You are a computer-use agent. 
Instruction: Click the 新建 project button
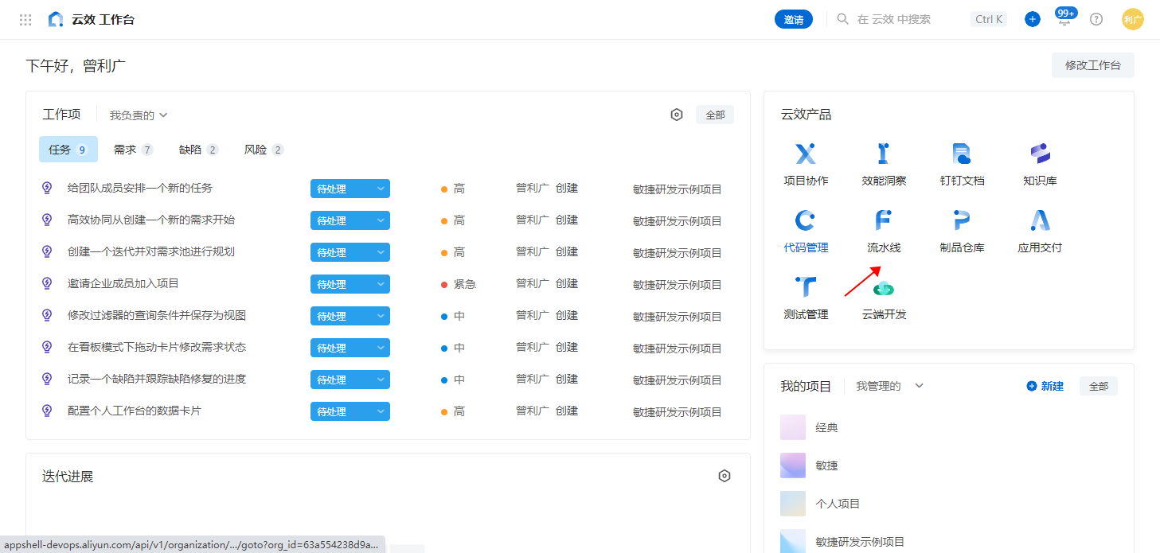1045,386
